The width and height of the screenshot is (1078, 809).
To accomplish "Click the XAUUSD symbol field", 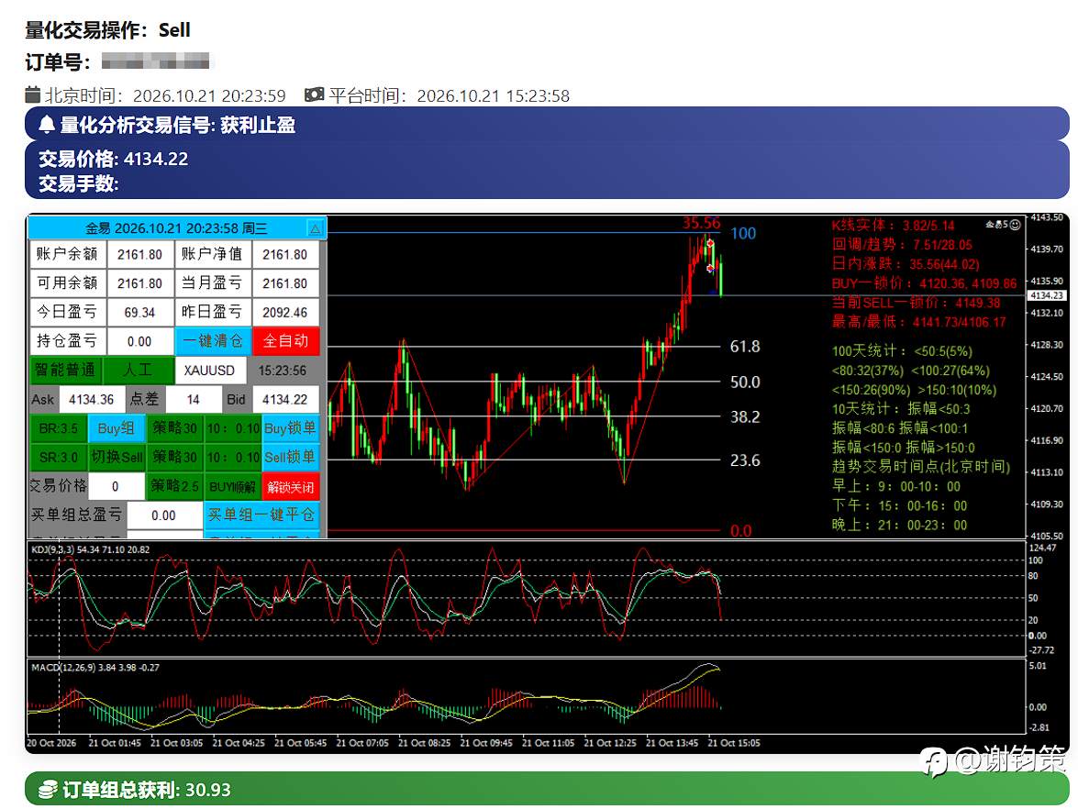I will coord(210,370).
